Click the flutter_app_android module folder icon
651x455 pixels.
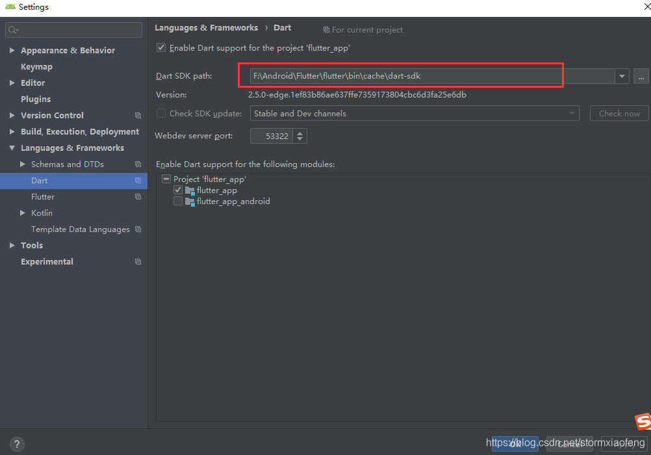click(x=190, y=202)
